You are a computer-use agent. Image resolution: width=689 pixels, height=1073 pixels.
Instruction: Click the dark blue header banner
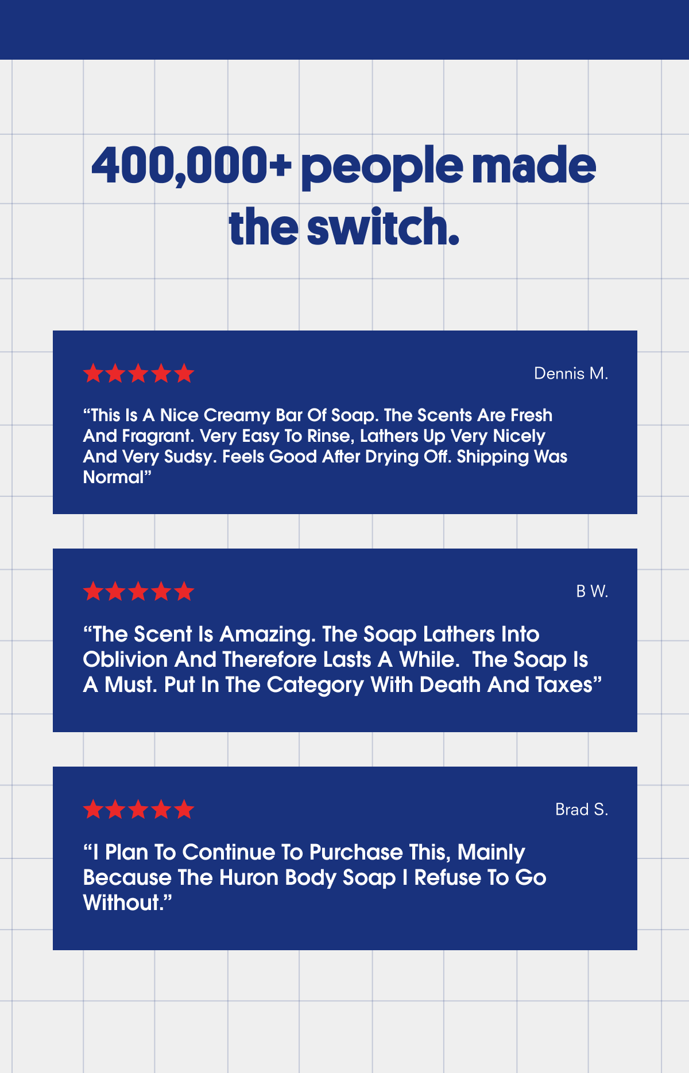pos(344,29)
